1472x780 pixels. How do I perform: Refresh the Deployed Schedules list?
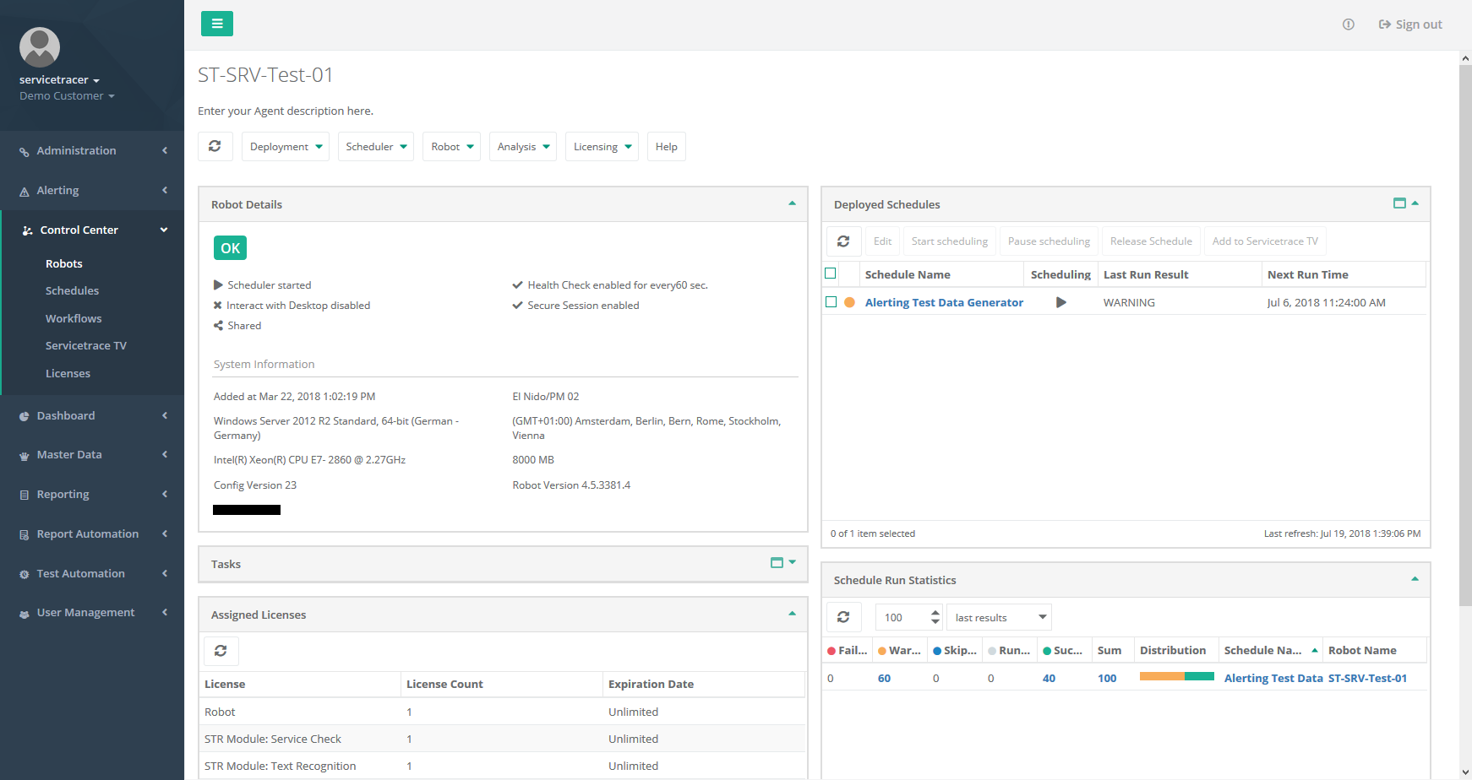coord(843,241)
